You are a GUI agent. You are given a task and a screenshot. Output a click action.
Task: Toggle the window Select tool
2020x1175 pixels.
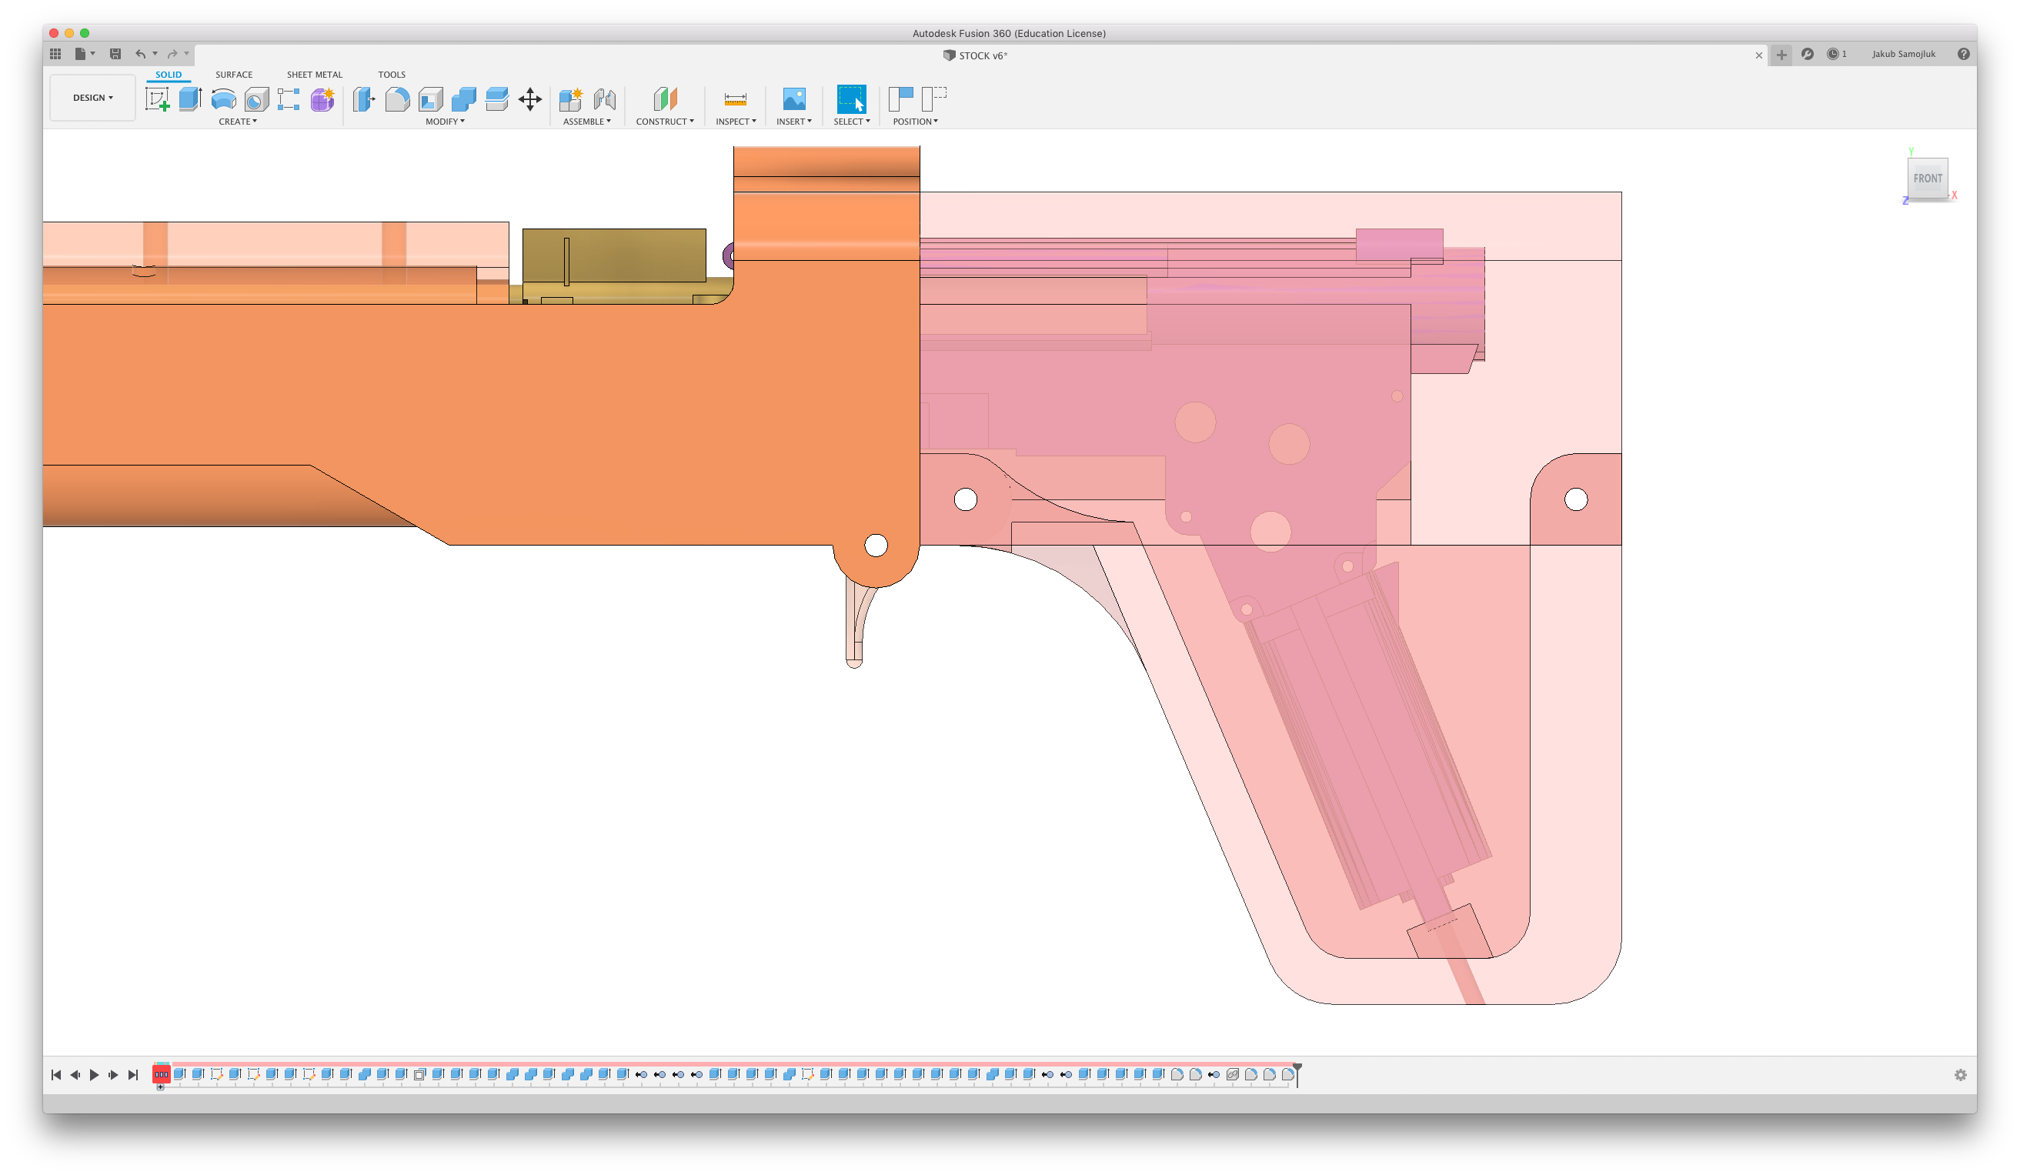(851, 99)
